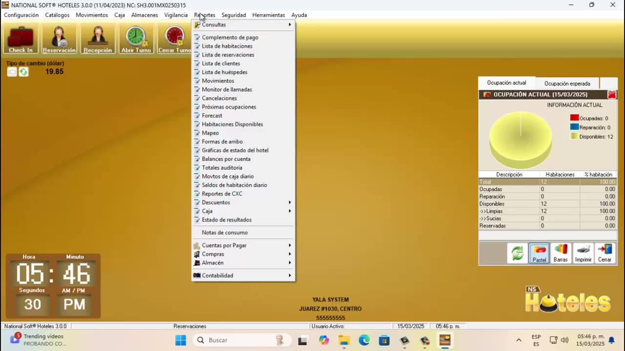Select the Ocupación actual tab

[x=506, y=83]
